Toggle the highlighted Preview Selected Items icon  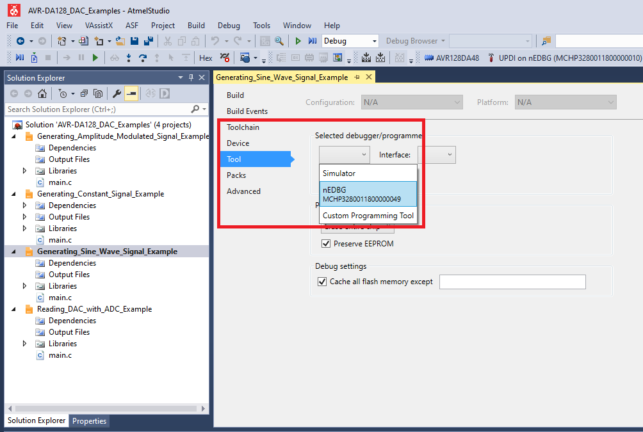pos(131,94)
